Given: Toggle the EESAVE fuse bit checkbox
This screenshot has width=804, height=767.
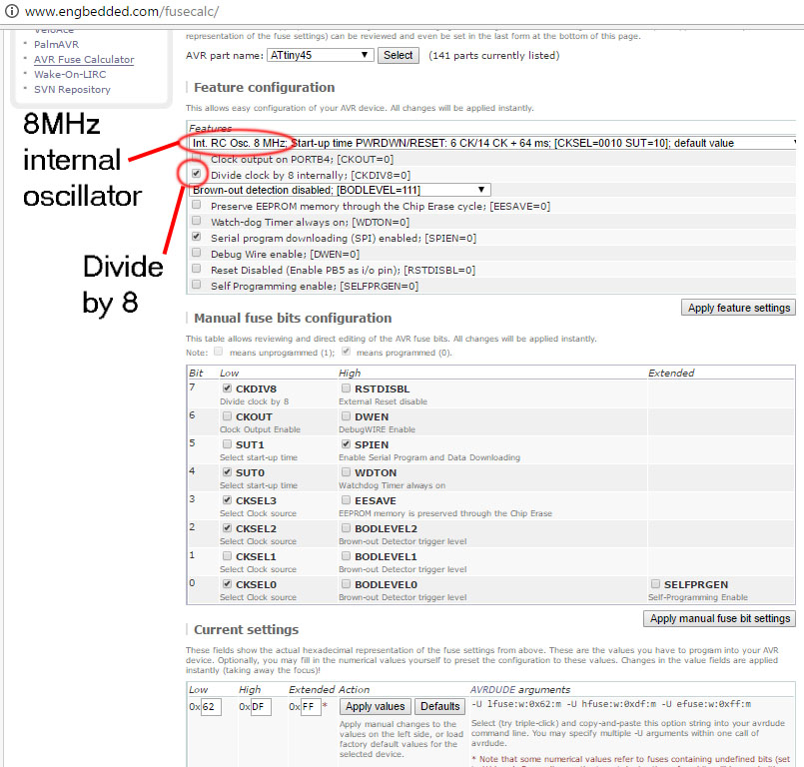Looking at the screenshot, I should [347, 500].
